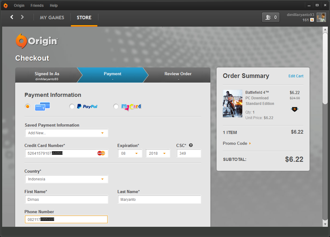Click the Signed In As step
Screen dimensions: 330x237
(47, 75)
